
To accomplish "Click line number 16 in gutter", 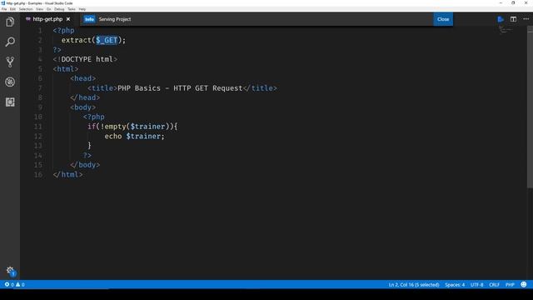I will point(38,174).
